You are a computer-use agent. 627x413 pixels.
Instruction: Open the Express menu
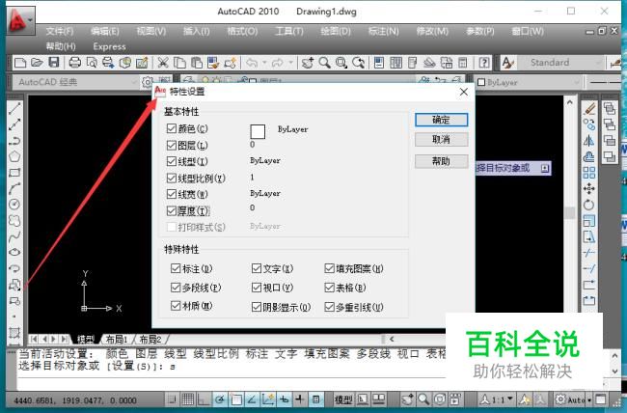click(109, 47)
